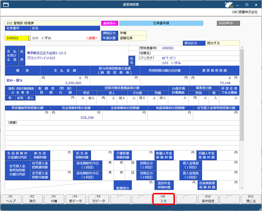The height and width of the screenshot is (211, 262).
Task: Click the 提出区分 value 提出する
Action: 222,43
